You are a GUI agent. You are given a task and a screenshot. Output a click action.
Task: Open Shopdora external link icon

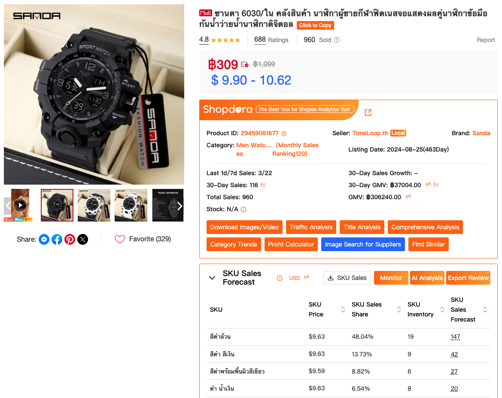[368, 112]
